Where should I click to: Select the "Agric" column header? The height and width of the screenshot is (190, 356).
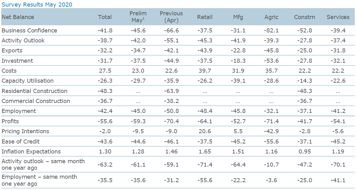(x=271, y=17)
